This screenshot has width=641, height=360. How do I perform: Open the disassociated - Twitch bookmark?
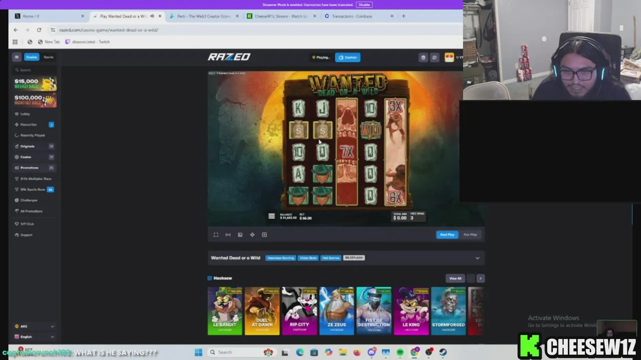point(88,42)
